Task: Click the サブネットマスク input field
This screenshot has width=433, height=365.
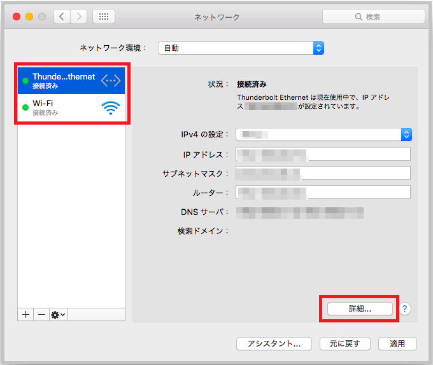Action: point(323,173)
